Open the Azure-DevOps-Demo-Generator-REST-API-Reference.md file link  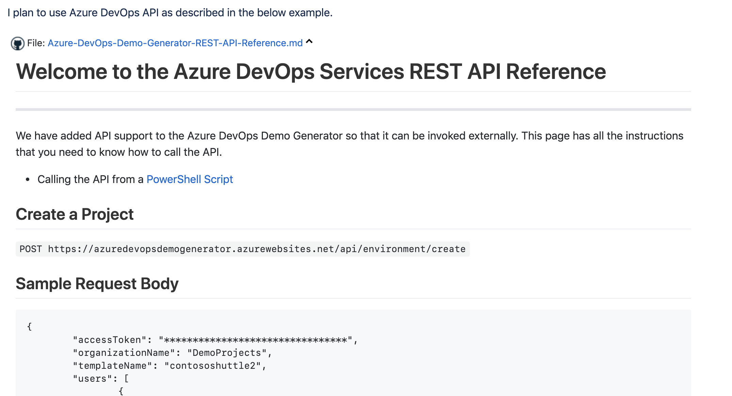click(x=175, y=43)
